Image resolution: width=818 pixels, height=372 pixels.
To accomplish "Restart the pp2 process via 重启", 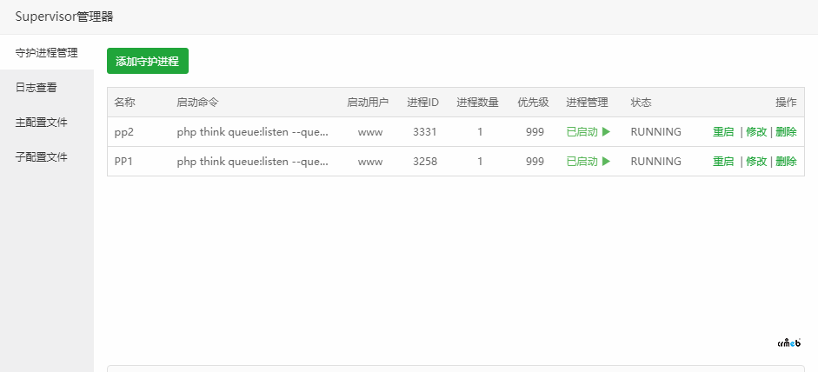I will point(723,132).
